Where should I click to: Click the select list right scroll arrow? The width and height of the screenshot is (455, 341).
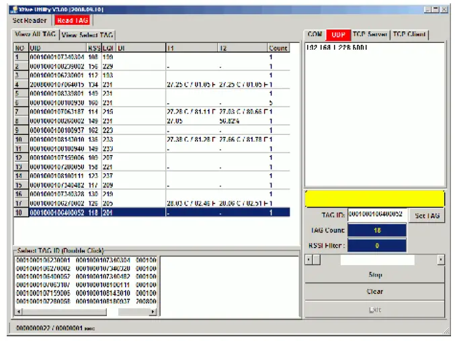[153, 311]
